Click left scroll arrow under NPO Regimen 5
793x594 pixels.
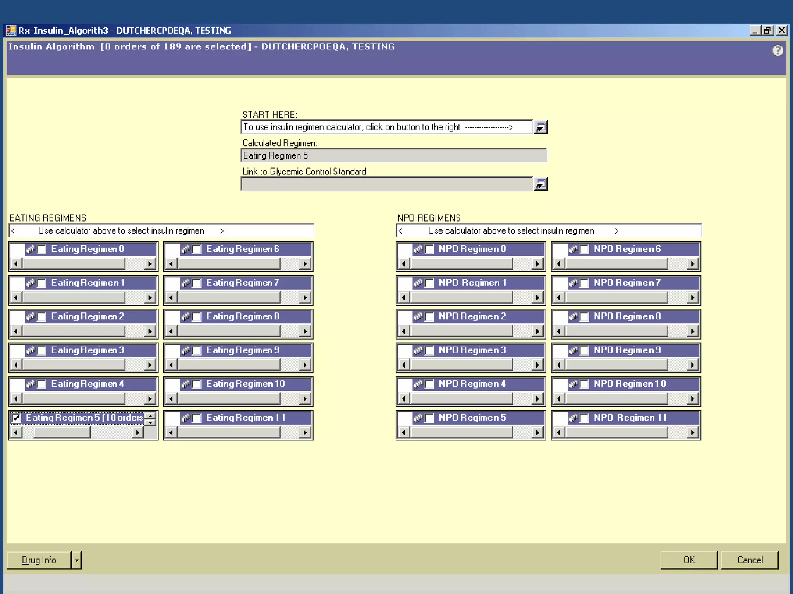[403, 432]
